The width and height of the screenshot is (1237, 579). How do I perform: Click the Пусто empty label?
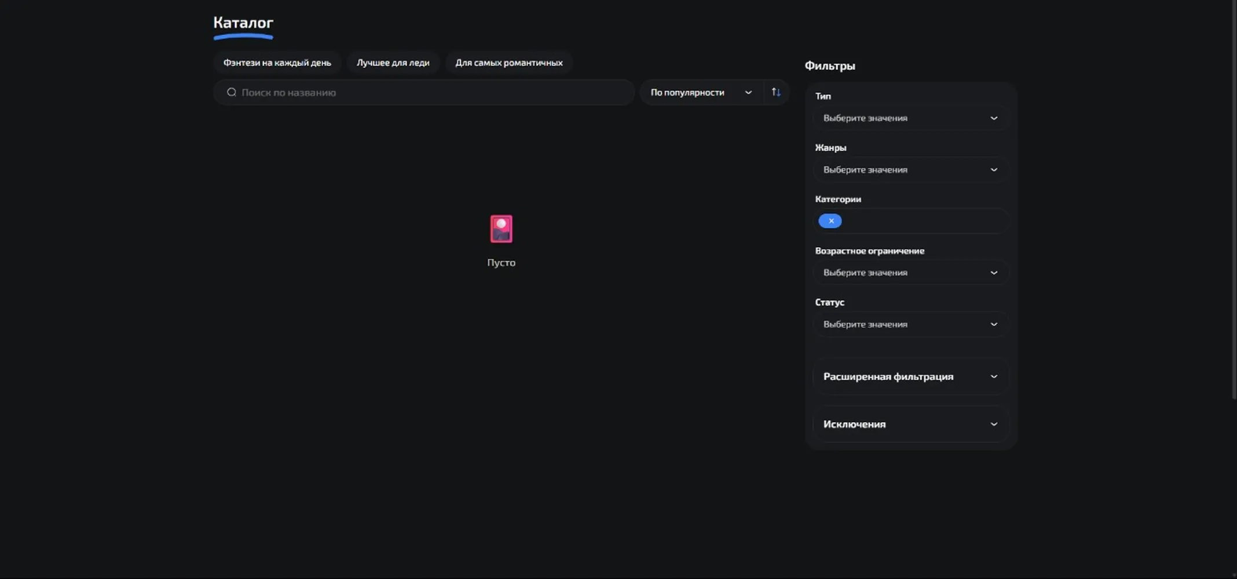(x=501, y=262)
